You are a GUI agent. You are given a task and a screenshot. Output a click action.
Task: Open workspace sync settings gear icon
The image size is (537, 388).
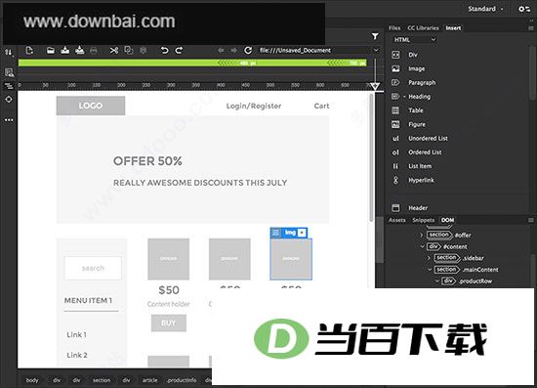pyautogui.click(x=524, y=9)
